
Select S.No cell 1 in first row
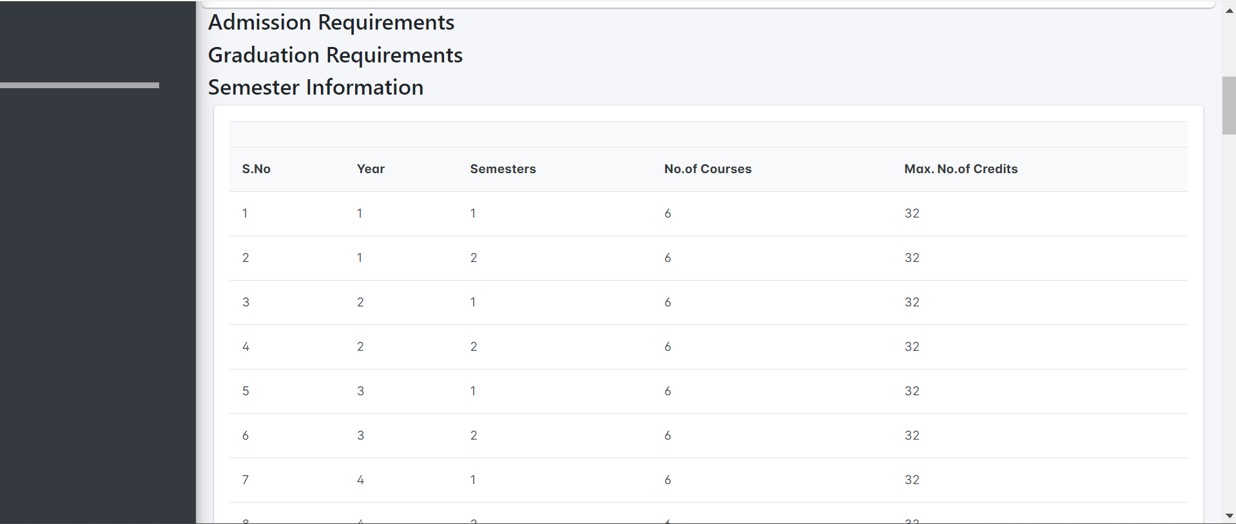tap(245, 213)
